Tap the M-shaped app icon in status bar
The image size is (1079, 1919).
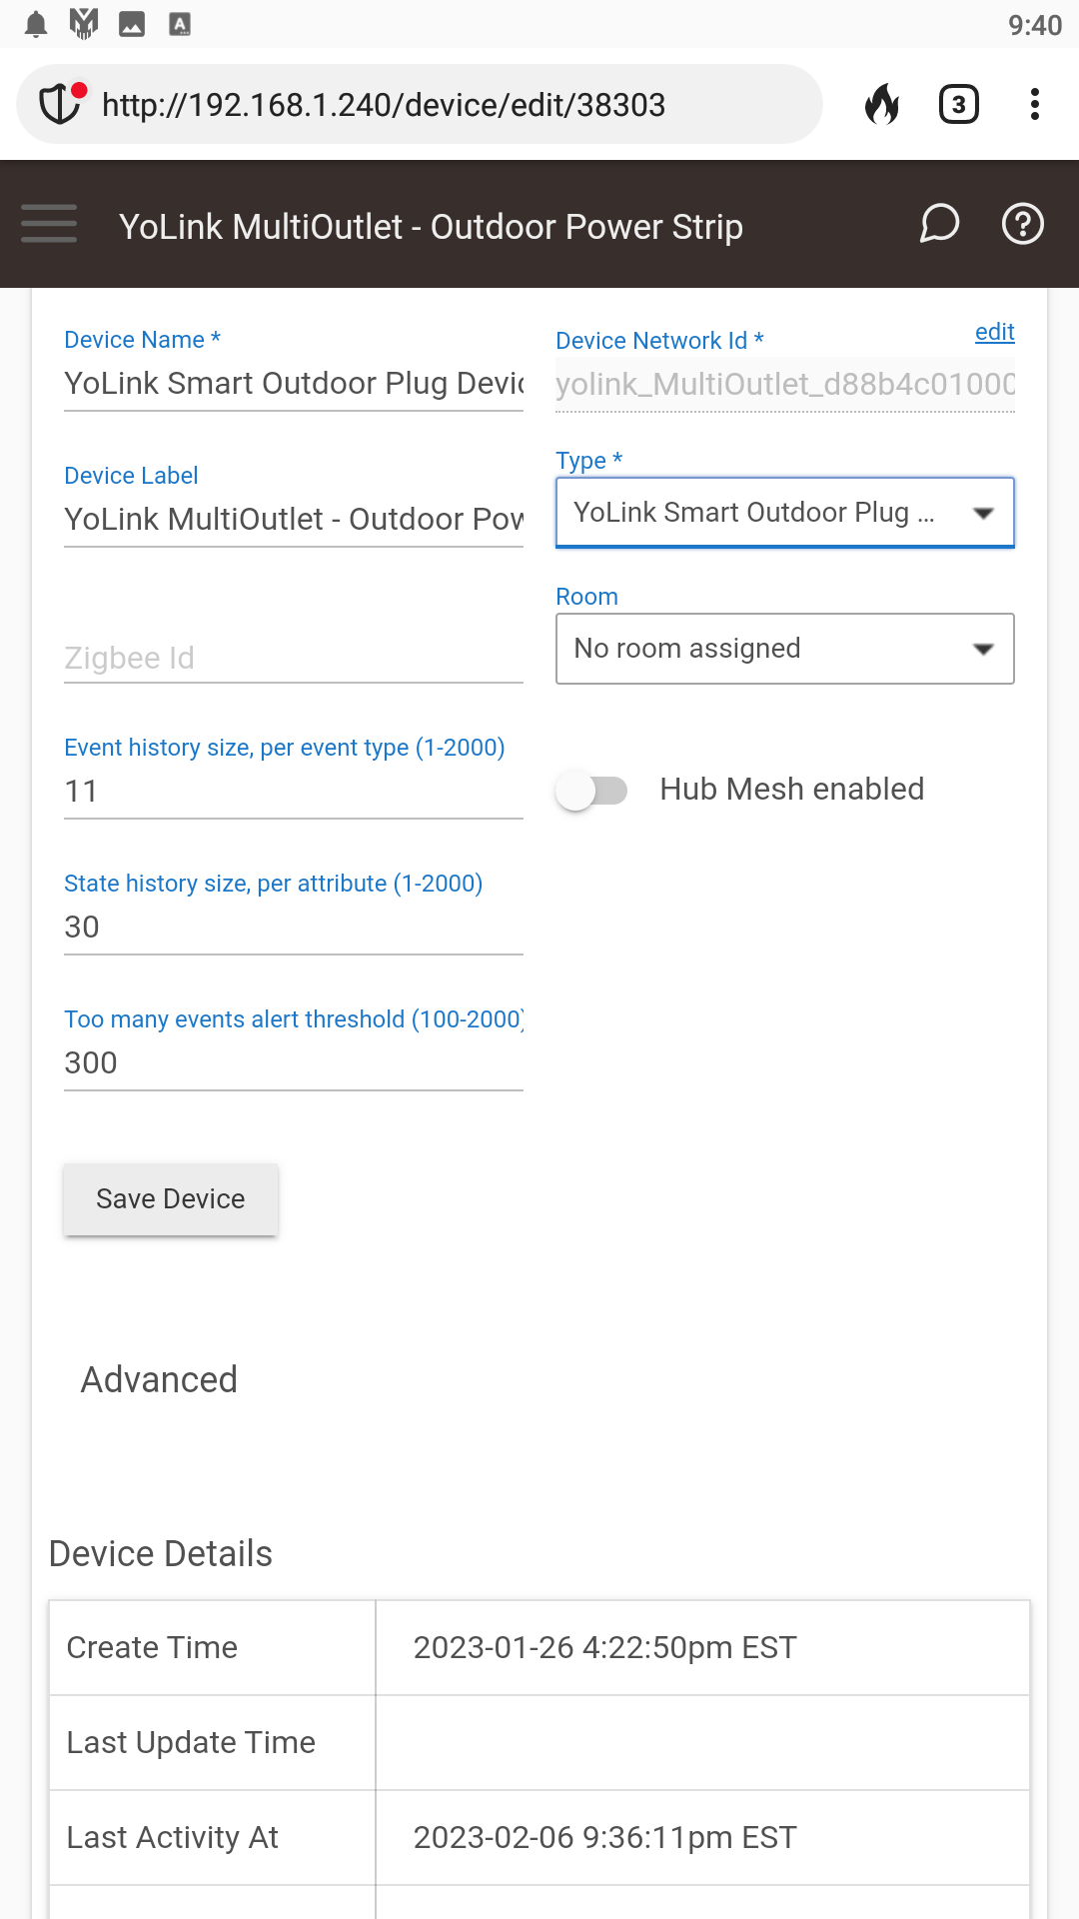tap(84, 24)
